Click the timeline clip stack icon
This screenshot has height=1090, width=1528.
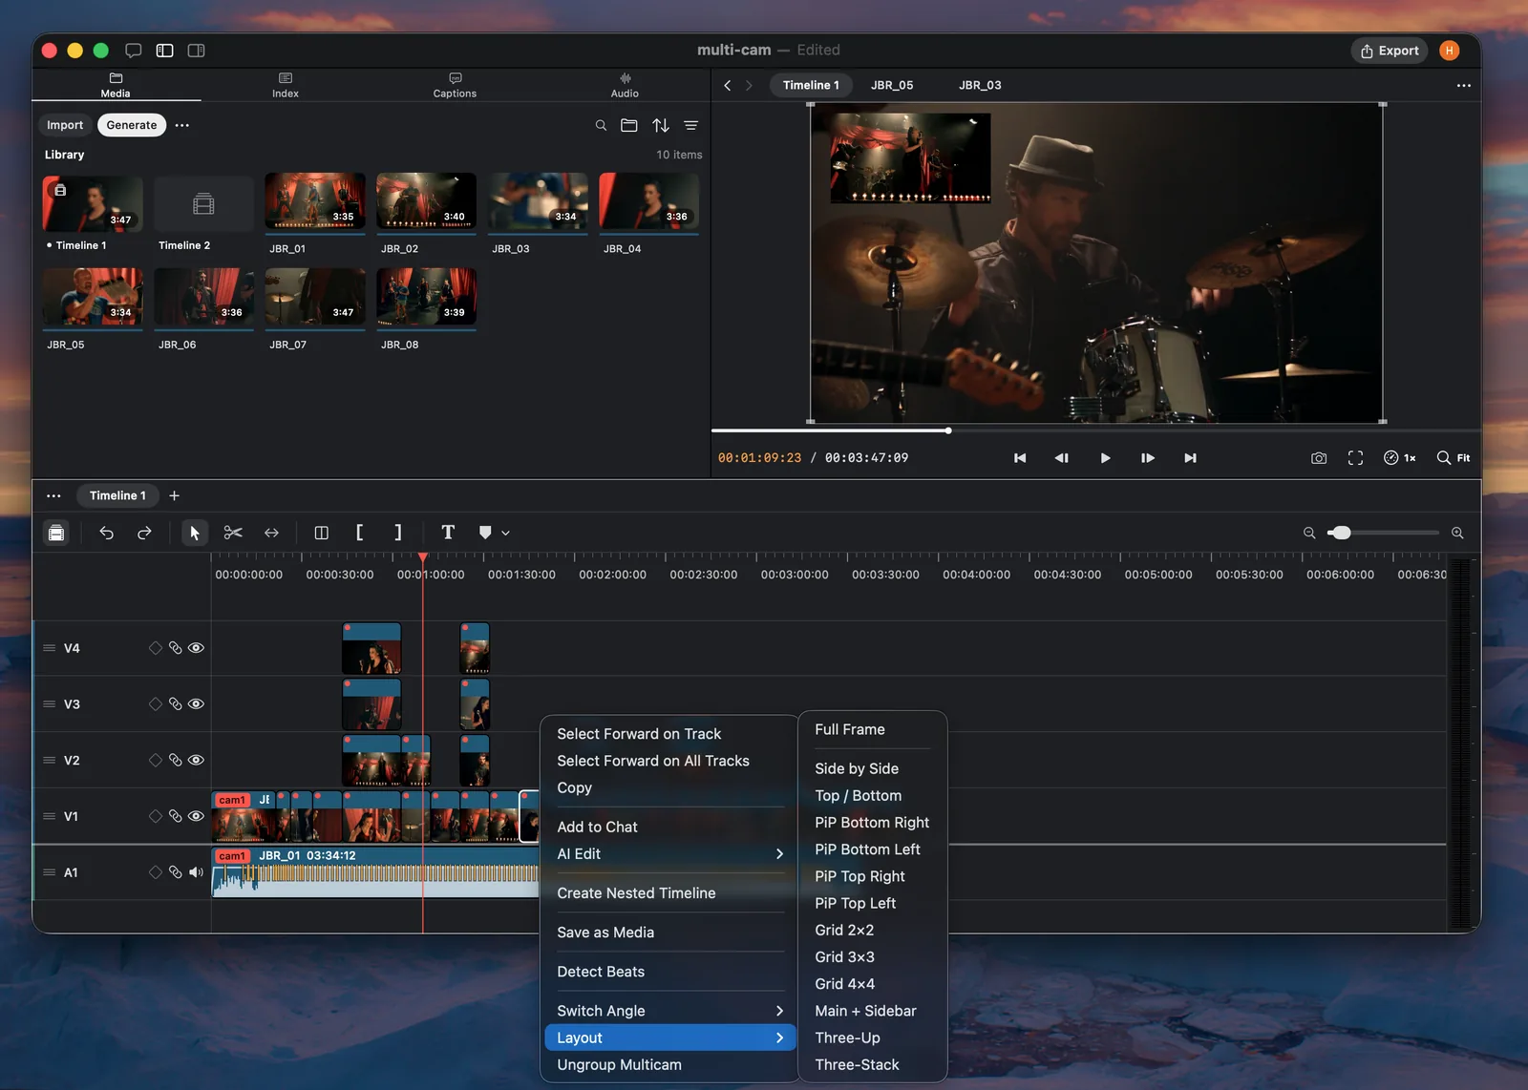click(x=56, y=533)
